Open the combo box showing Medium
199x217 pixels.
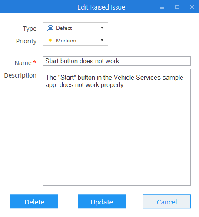76,40
